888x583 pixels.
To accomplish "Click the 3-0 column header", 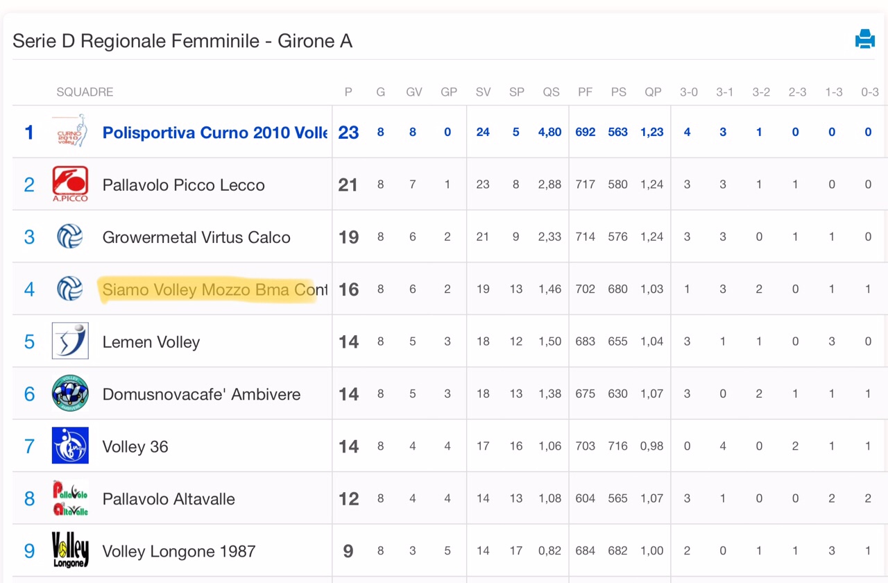I will [x=688, y=92].
